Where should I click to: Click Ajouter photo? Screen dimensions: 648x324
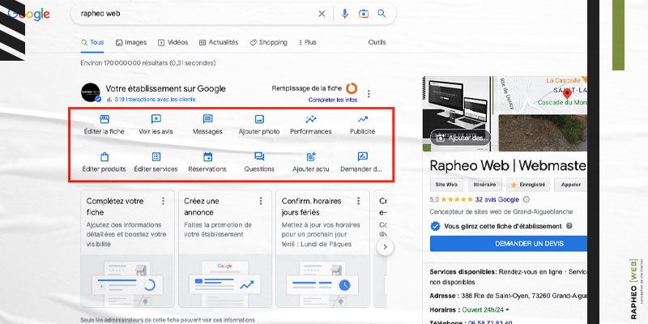(x=259, y=126)
